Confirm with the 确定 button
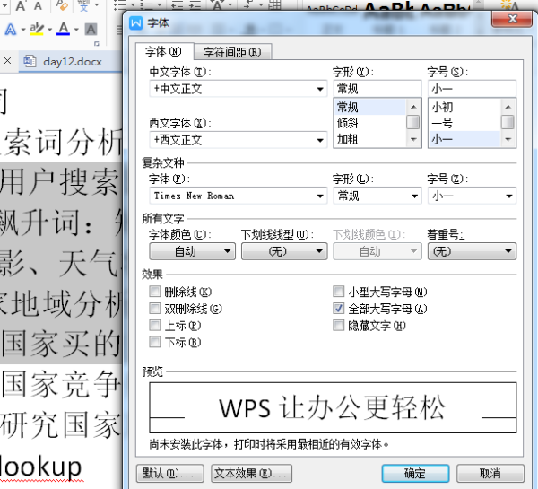Viewport: 538px width, 489px height. click(x=415, y=474)
